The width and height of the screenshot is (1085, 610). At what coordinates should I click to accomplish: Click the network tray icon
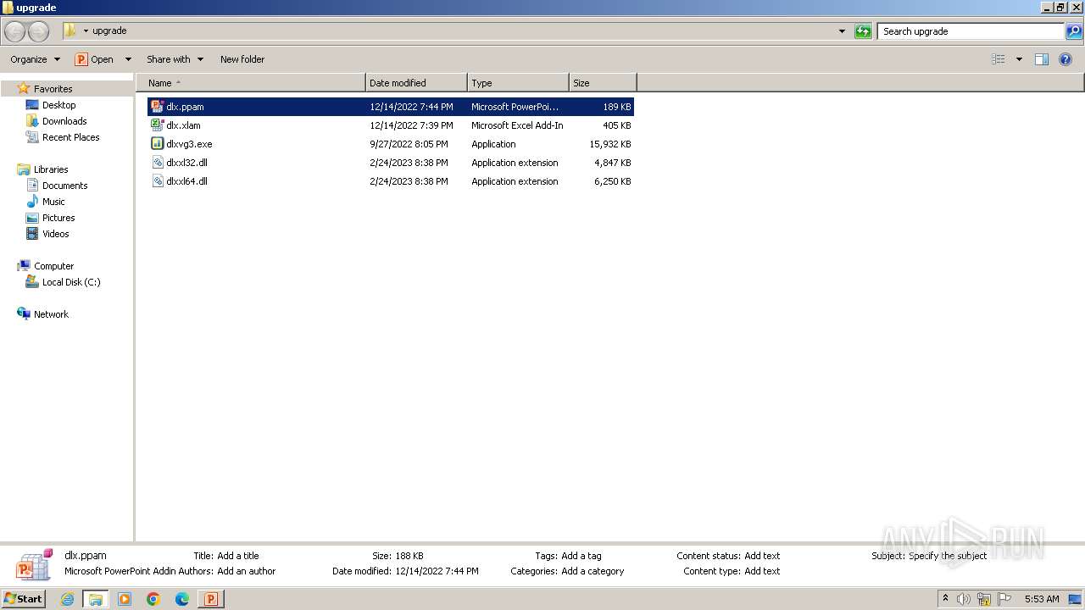pyautogui.click(x=984, y=599)
